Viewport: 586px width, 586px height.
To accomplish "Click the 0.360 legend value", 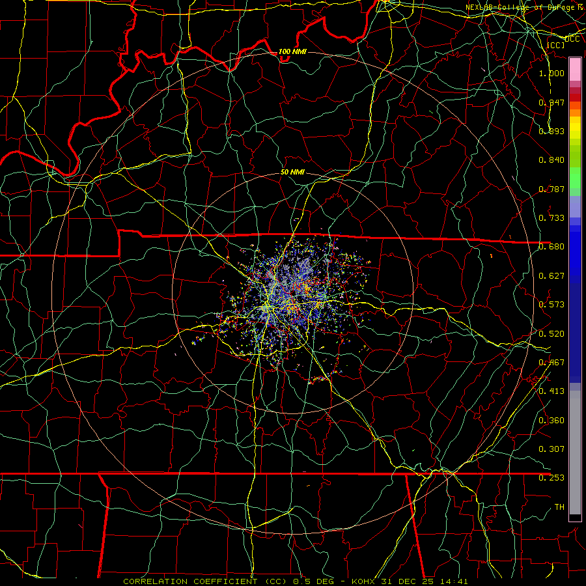I will [551, 421].
